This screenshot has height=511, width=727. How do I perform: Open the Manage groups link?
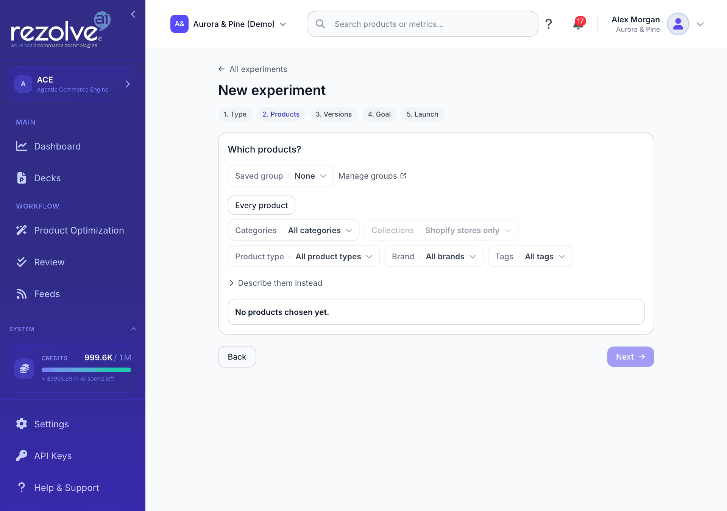(x=372, y=176)
